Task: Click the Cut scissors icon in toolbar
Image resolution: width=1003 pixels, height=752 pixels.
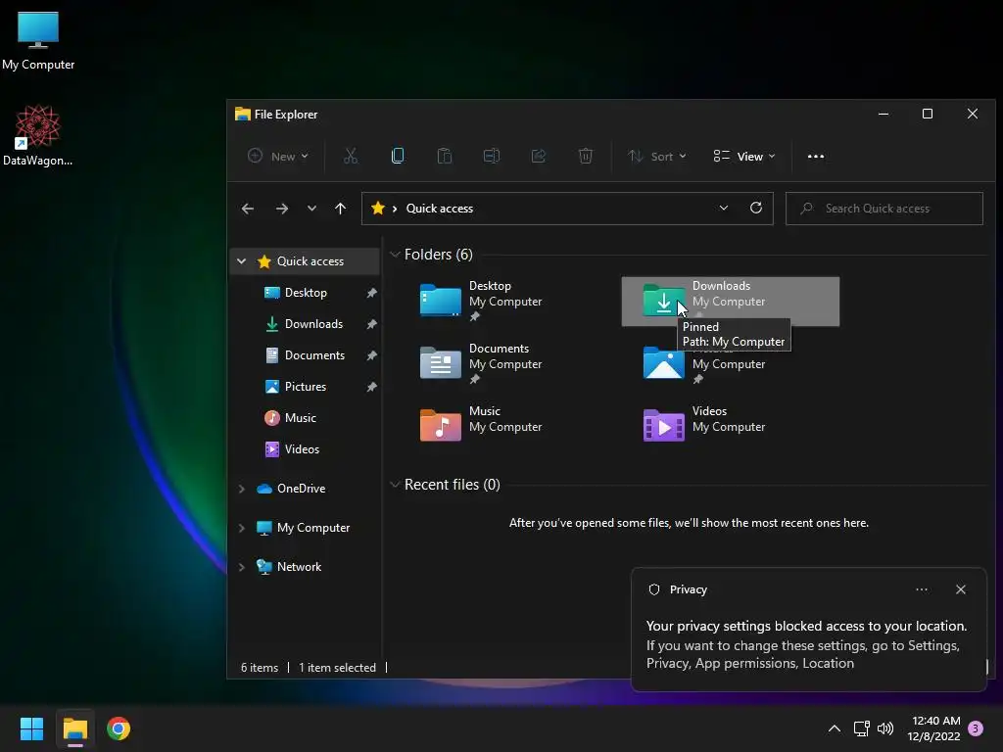Action: (351, 156)
